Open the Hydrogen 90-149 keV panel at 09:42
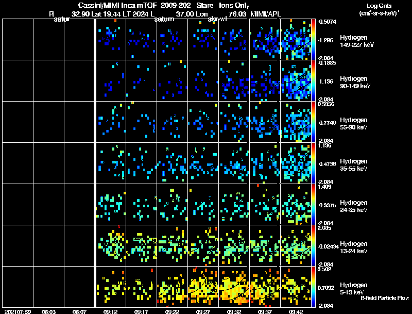The height and width of the screenshot is (314, 412). [x=296, y=81]
